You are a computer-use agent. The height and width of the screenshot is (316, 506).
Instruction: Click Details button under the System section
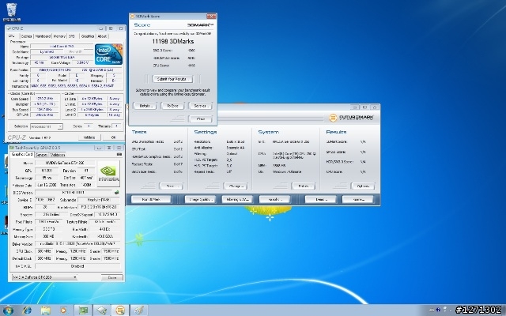coord(304,186)
